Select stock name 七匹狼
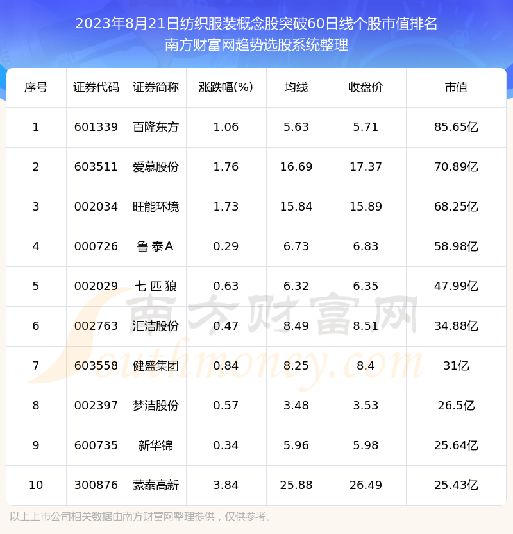This screenshot has width=513, height=534. [156, 286]
